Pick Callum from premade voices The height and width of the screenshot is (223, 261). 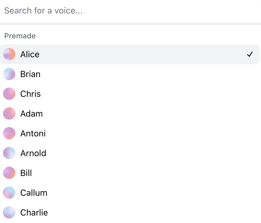point(130,193)
